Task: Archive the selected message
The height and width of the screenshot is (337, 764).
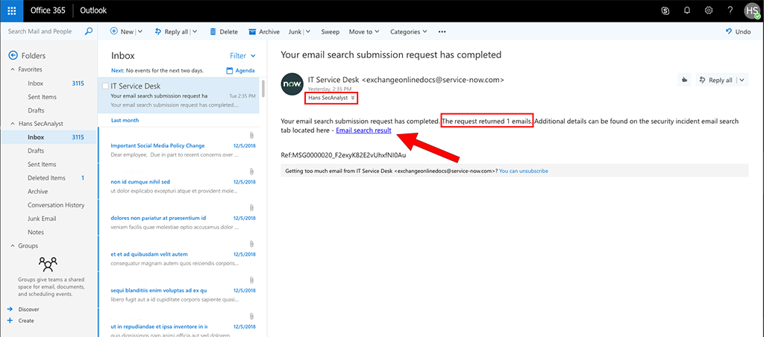Action: 264,31
